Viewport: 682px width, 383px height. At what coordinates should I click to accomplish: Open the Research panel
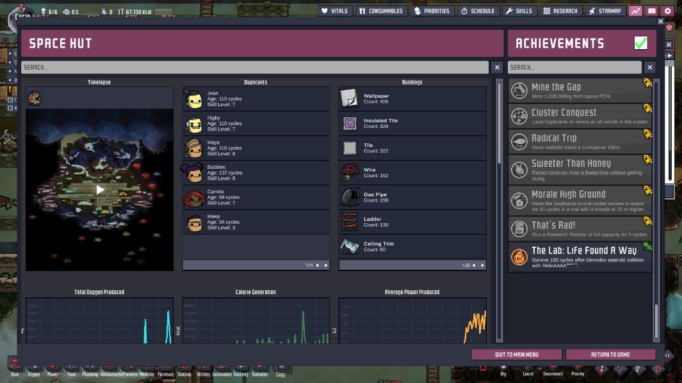(x=560, y=11)
